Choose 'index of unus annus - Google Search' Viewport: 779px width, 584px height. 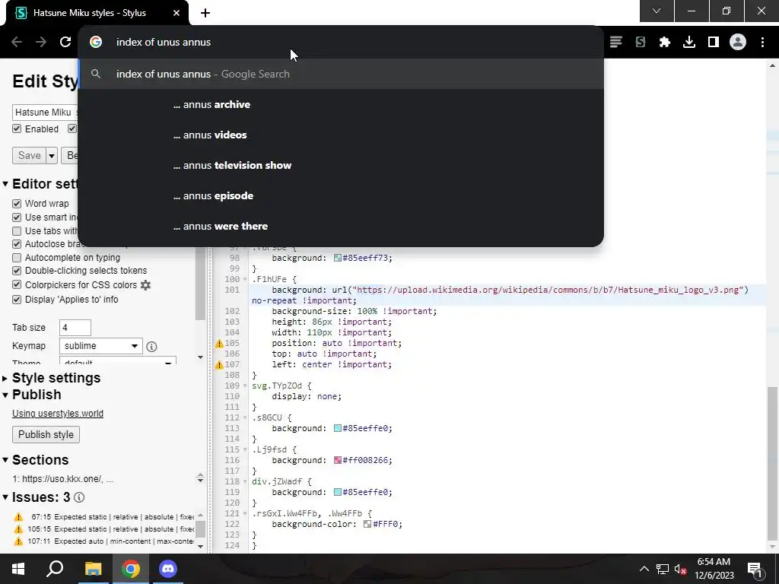pos(341,74)
